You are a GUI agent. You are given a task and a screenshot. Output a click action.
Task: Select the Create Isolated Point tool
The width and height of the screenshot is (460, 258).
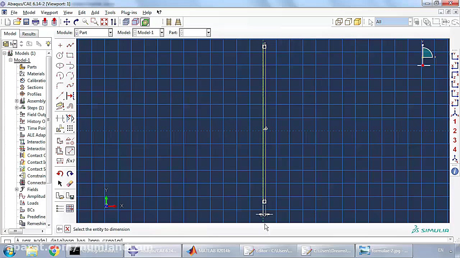(x=60, y=45)
